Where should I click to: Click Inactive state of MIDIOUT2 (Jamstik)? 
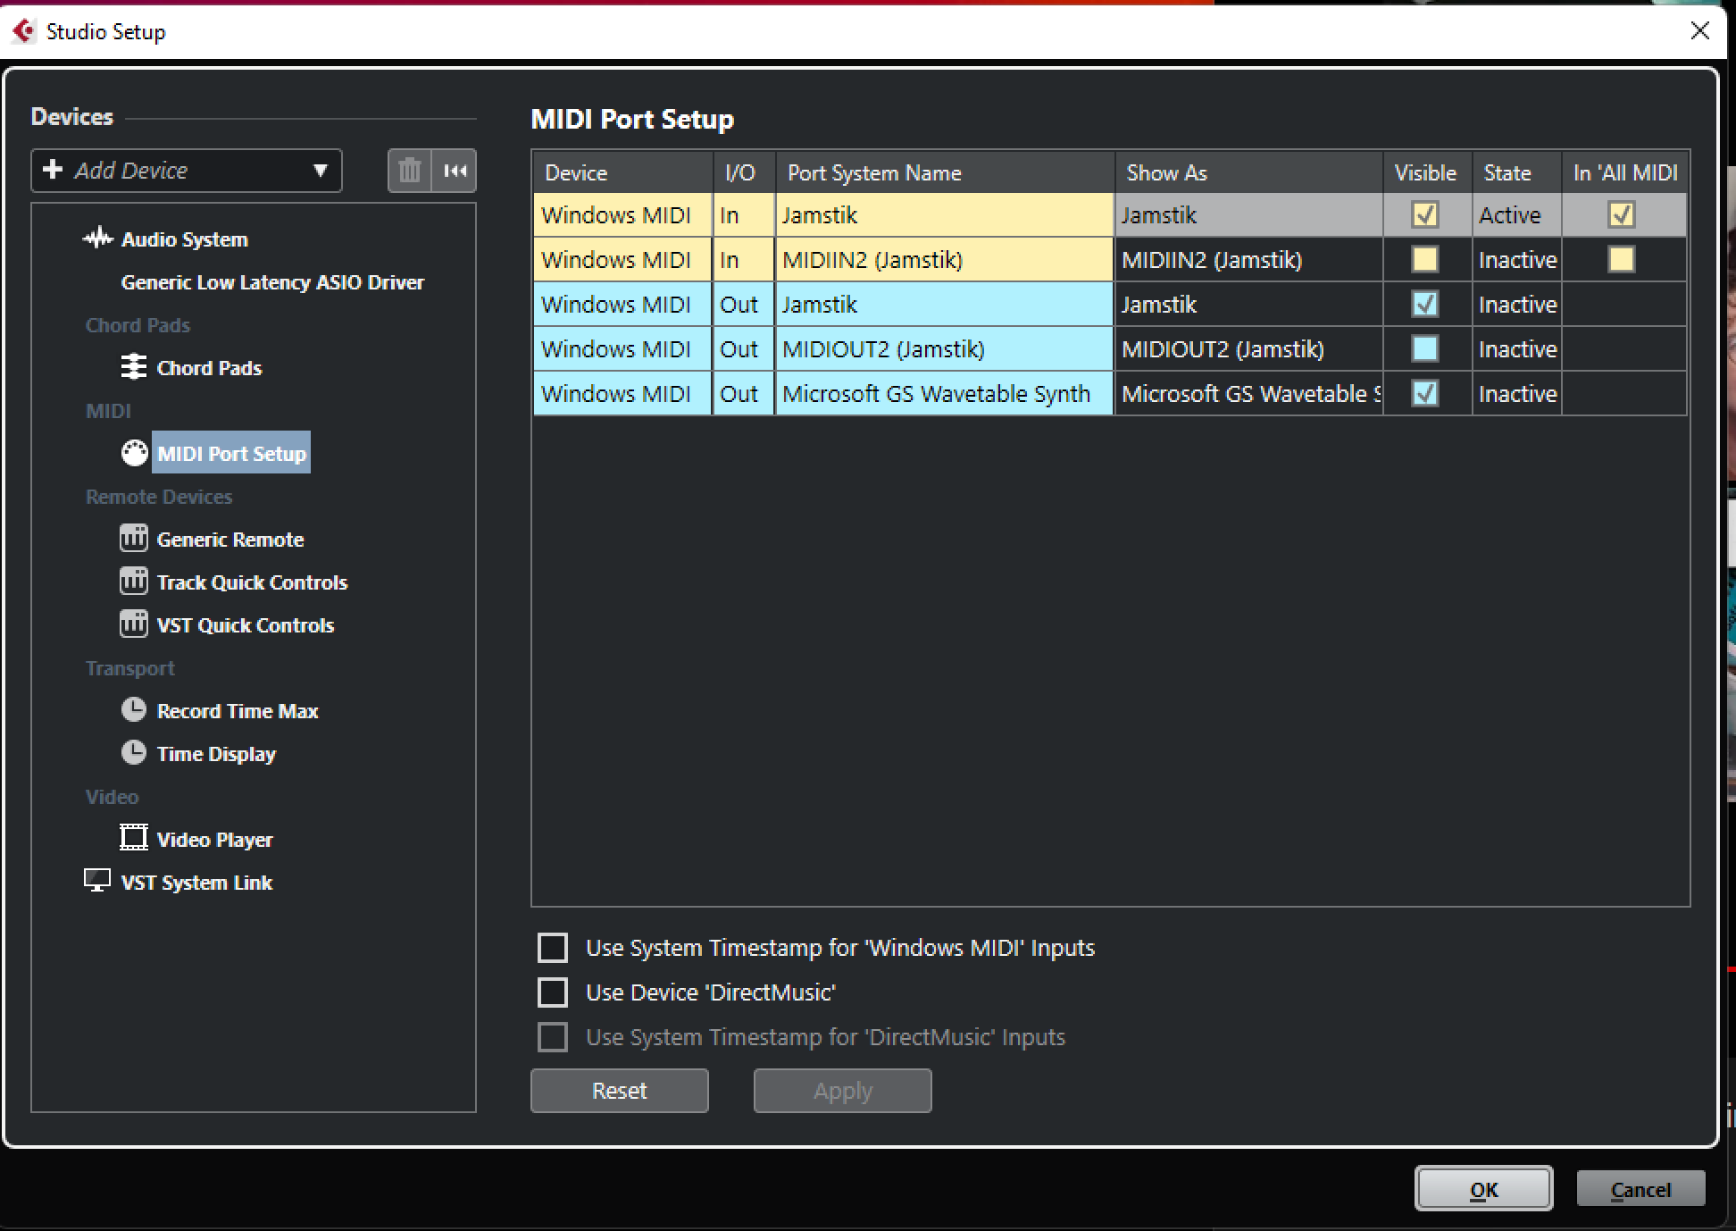[1516, 349]
